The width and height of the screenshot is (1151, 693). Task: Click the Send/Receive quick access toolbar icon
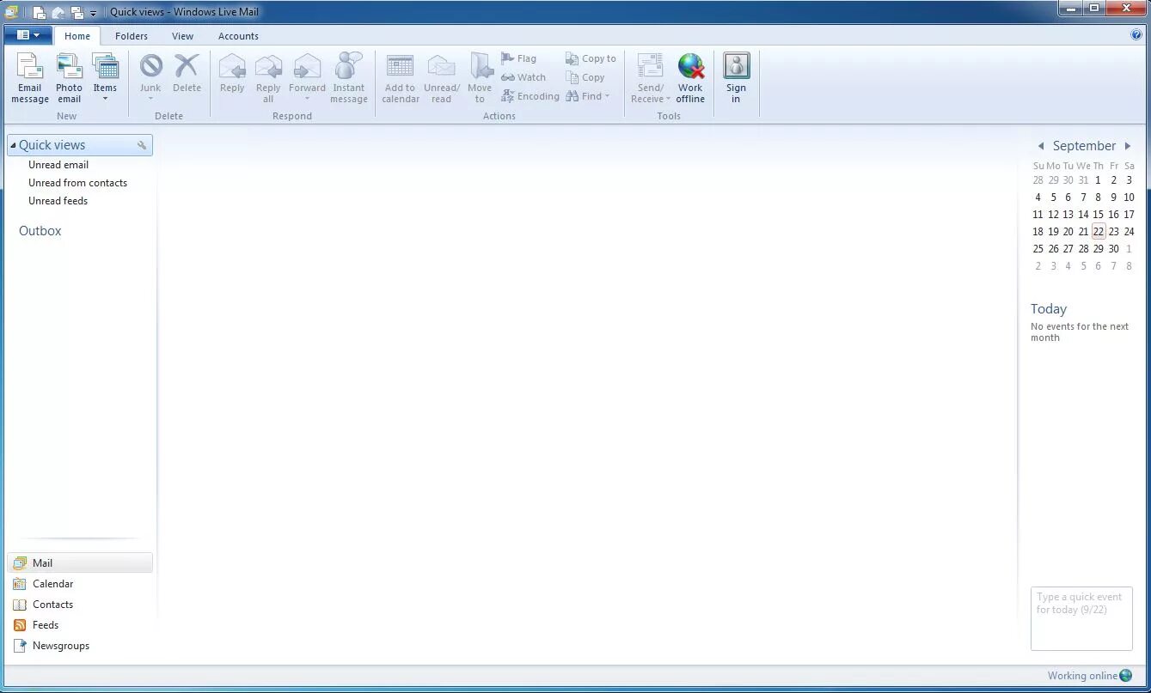coord(77,13)
